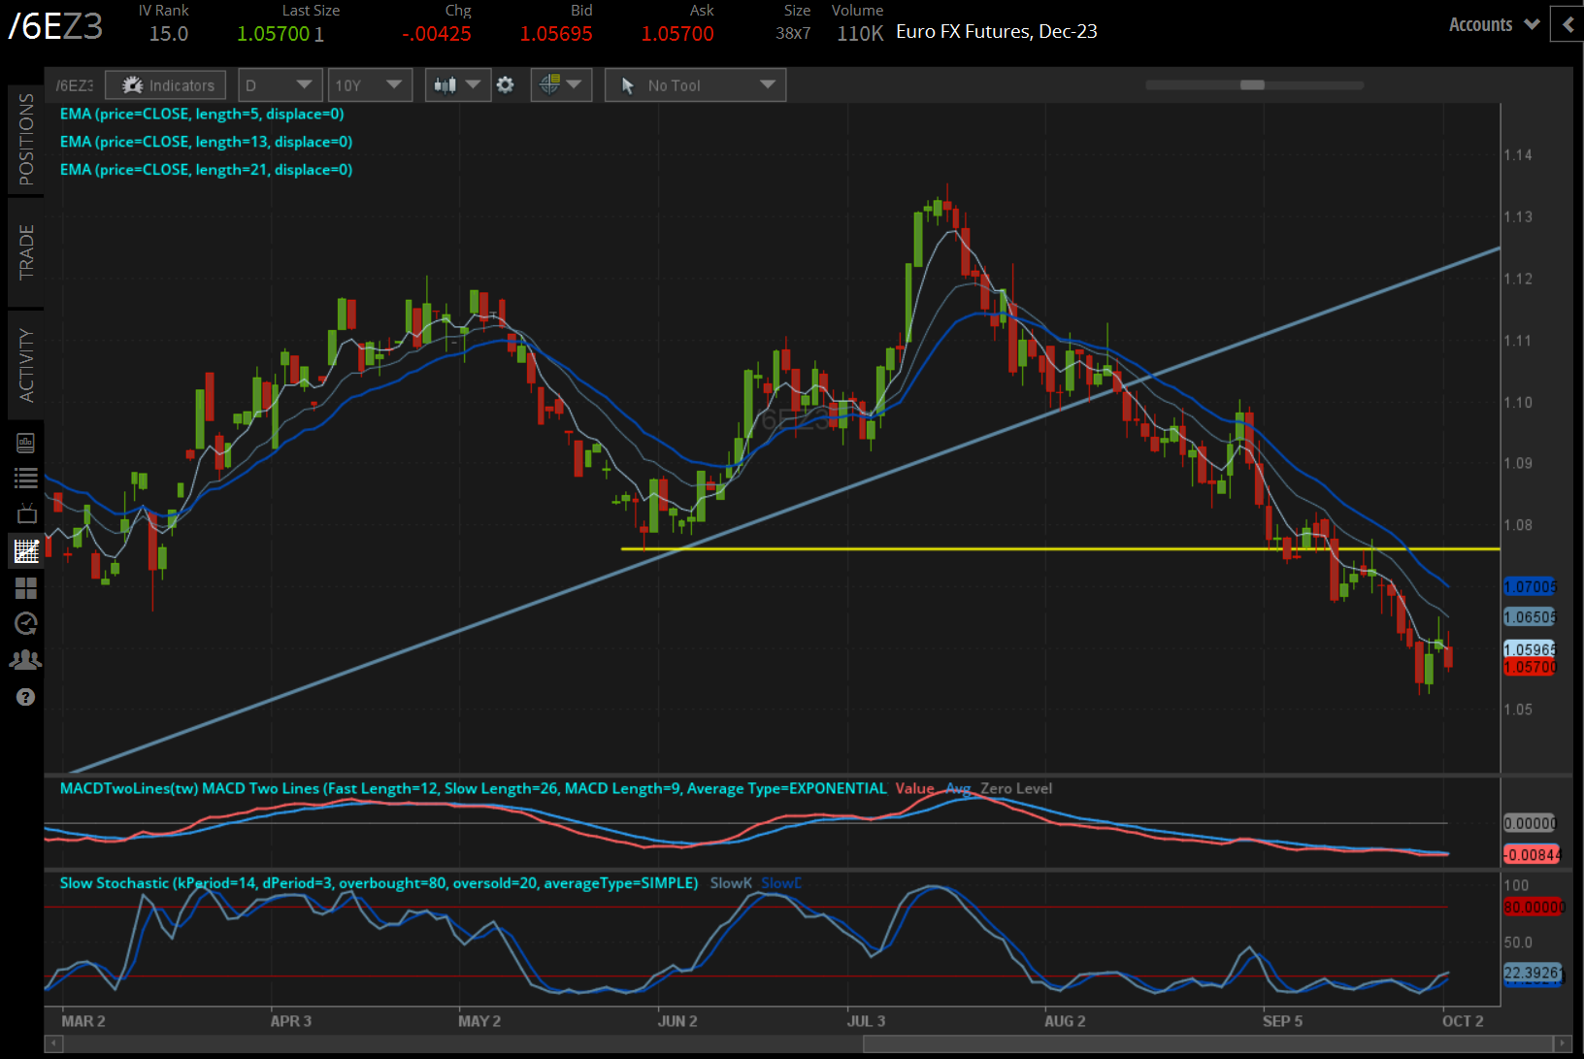Switch to the POSITIONS tab
1584x1059 pixels.
coord(26,140)
